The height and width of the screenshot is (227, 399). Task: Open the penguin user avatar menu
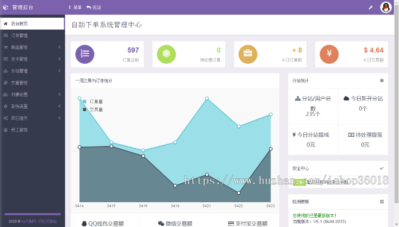(x=386, y=8)
